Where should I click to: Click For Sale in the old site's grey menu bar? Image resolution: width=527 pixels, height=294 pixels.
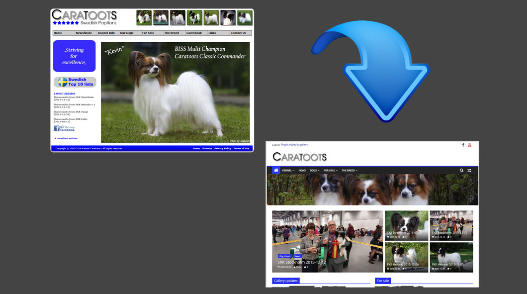click(148, 33)
